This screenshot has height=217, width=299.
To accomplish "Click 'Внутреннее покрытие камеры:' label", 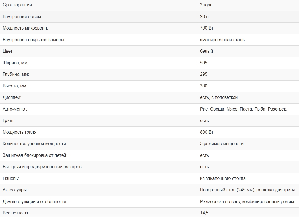I will pyautogui.click(x=34, y=40).
